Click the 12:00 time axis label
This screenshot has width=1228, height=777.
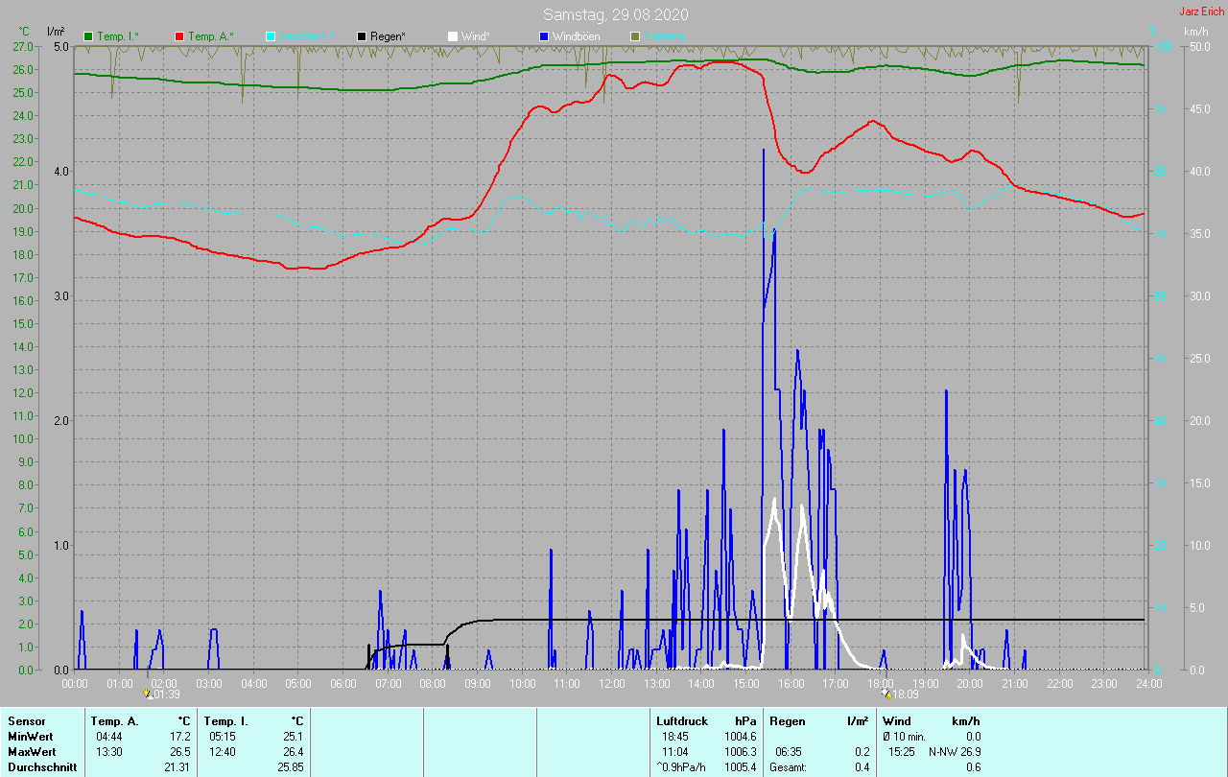pyautogui.click(x=612, y=684)
